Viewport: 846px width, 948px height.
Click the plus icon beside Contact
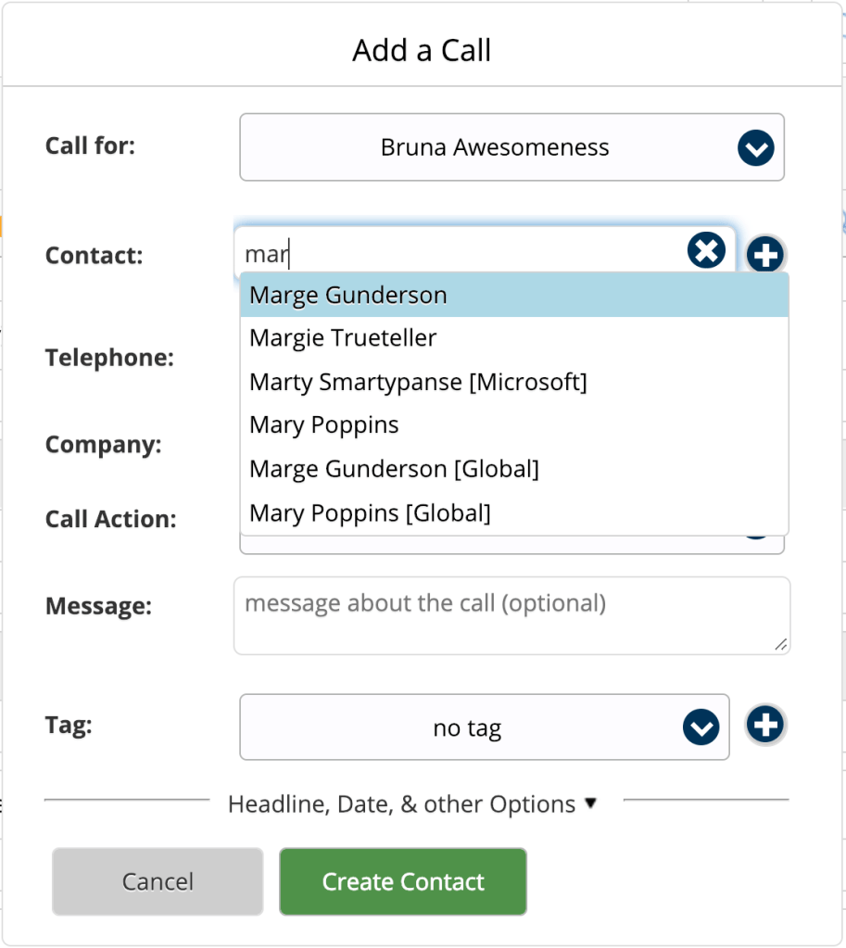765,254
